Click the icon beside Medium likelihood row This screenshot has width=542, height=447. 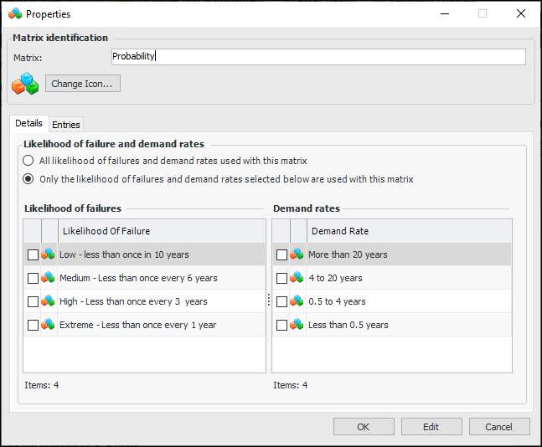click(49, 278)
